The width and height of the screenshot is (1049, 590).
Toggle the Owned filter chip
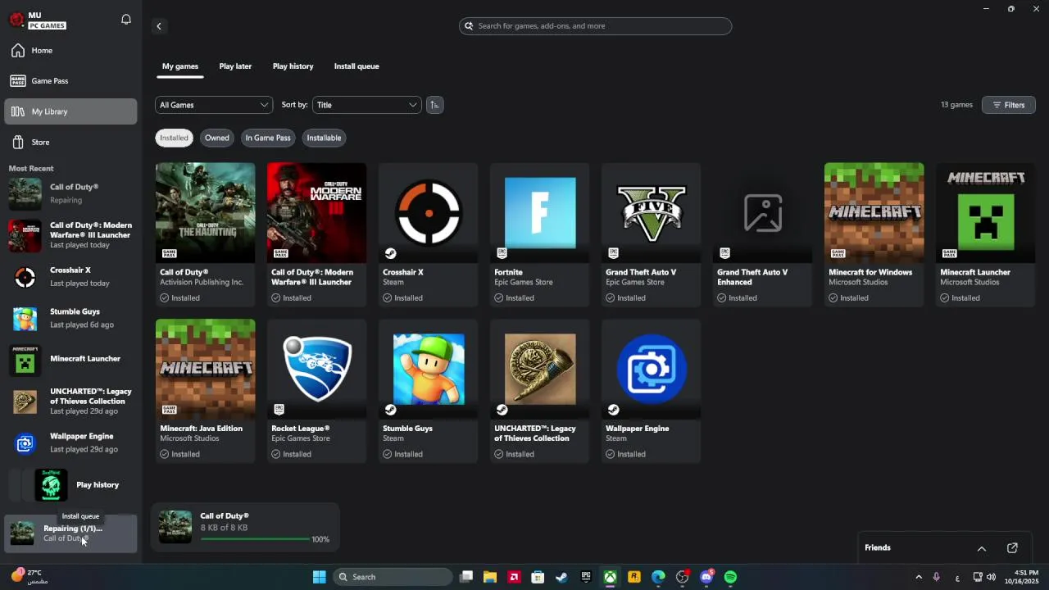pos(217,138)
